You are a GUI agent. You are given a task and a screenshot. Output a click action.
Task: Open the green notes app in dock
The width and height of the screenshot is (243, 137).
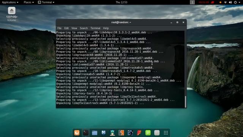[x=148, y=133]
